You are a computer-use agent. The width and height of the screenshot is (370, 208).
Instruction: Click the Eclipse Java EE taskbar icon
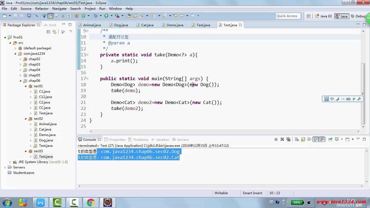coord(108,202)
